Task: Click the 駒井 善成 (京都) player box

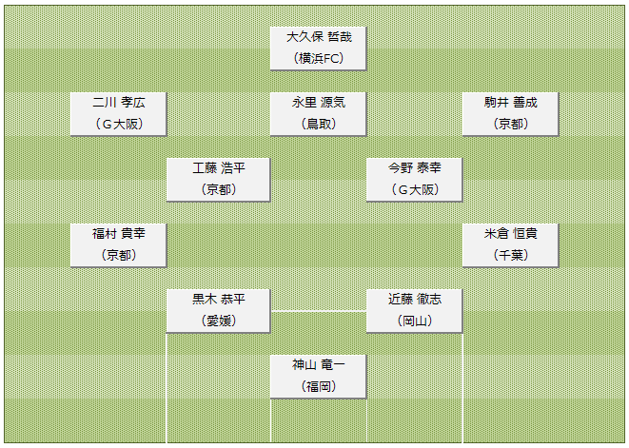Action: click(510, 114)
